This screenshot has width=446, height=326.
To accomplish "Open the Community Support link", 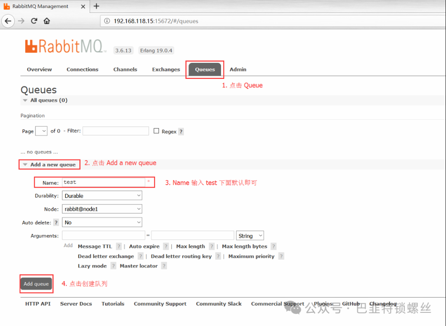I will coord(160,304).
